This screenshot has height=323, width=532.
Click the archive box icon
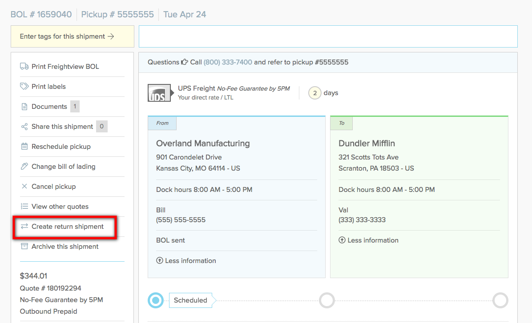pyautogui.click(x=24, y=247)
